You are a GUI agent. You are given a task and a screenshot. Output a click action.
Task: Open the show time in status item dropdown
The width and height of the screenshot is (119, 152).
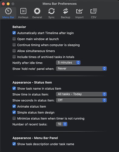click(x=81, y=94)
